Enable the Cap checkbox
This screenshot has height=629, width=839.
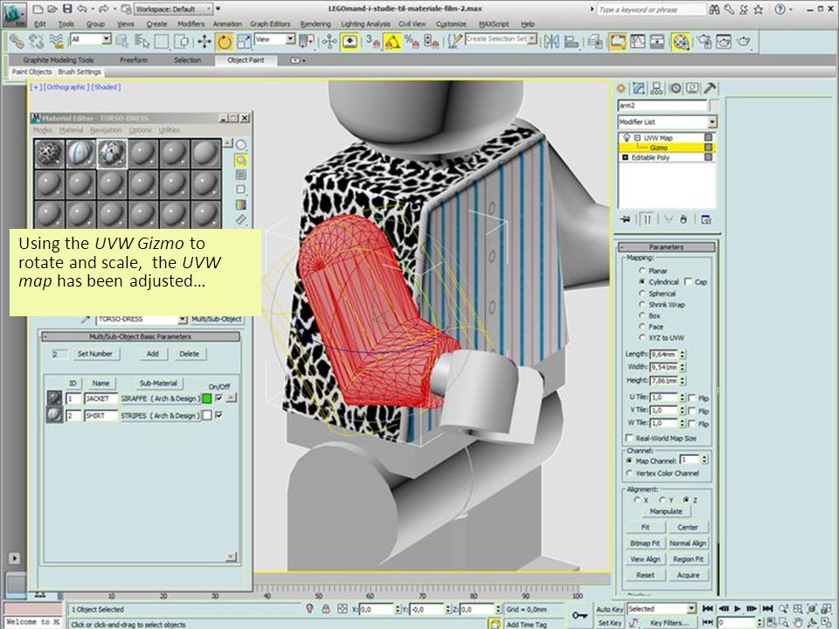tap(688, 281)
